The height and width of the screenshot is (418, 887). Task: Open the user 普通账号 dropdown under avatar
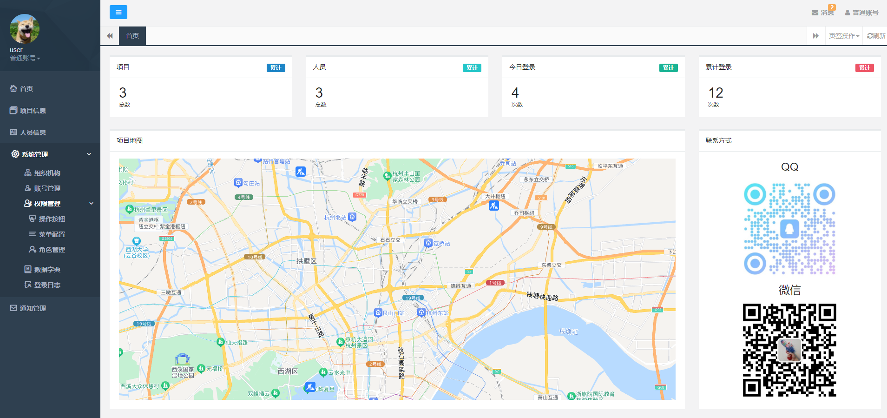point(25,58)
